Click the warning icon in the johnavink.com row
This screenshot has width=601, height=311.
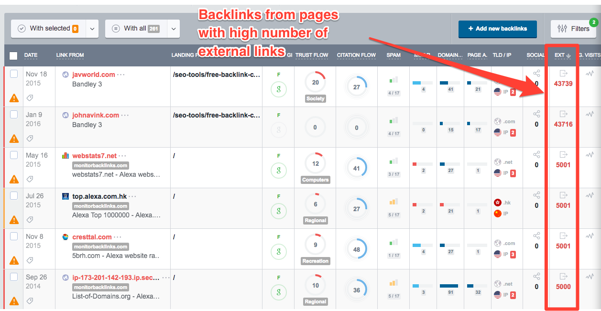[x=14, y=139]
